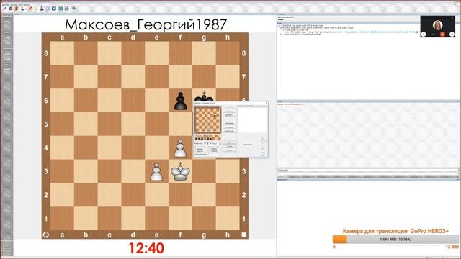Image resolution: width=461 pixels, height=259 pixels.
Task: Select the white pawn on f4
Action: pyautogui.click(x=180, y=148)
